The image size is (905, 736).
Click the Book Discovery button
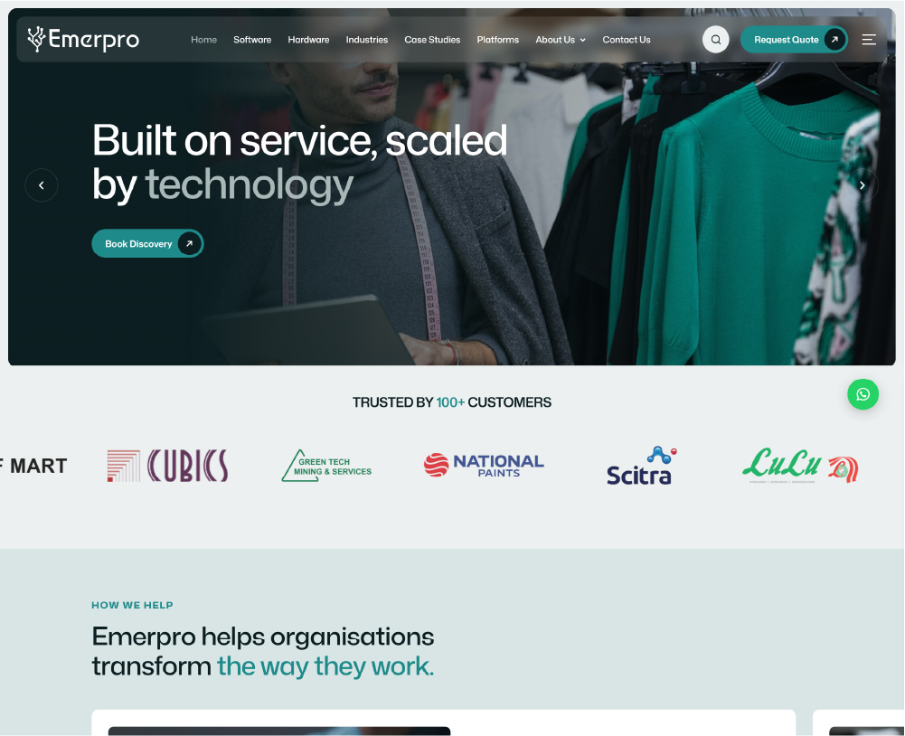[147, 243]
